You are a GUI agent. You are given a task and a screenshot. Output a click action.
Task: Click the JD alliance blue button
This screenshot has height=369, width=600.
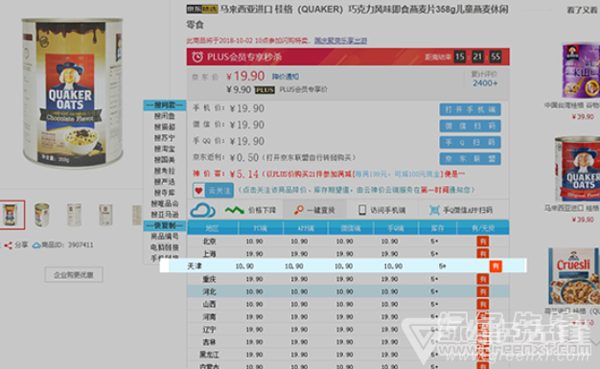point(470,159)
